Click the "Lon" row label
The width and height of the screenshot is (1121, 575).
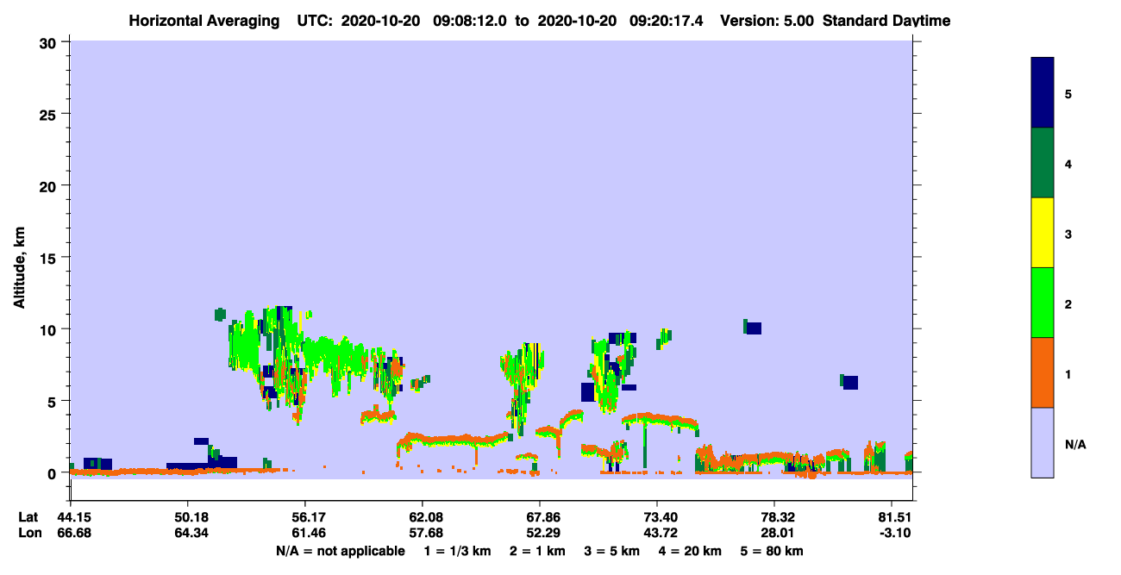click(x=29, y=533)
